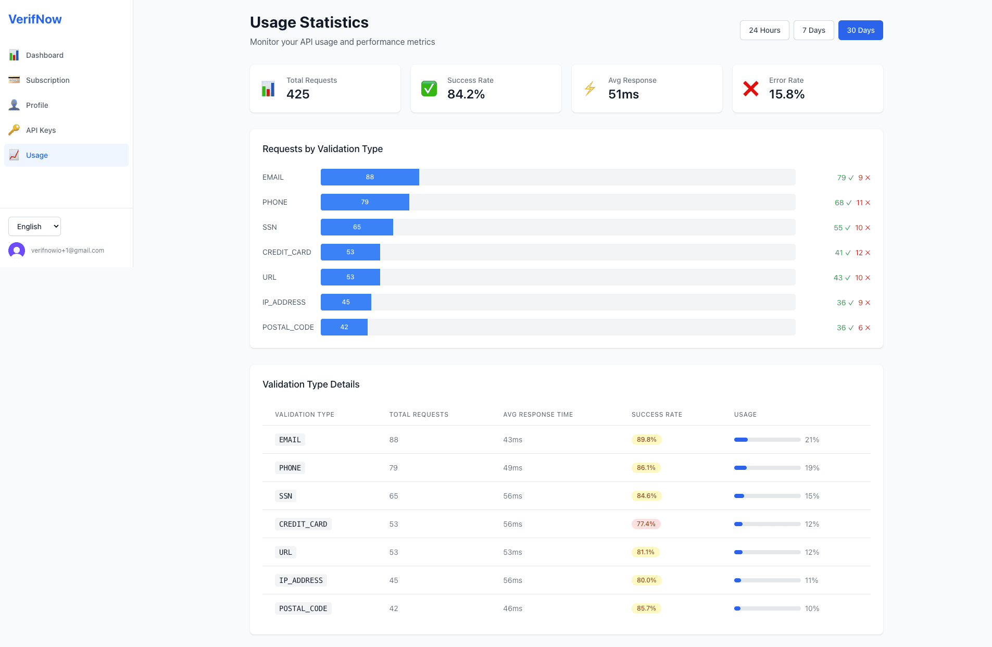The height and width of the screenshot is (647, 992).
Task: Click the Subscription card icon
Action: coord(14,80)
